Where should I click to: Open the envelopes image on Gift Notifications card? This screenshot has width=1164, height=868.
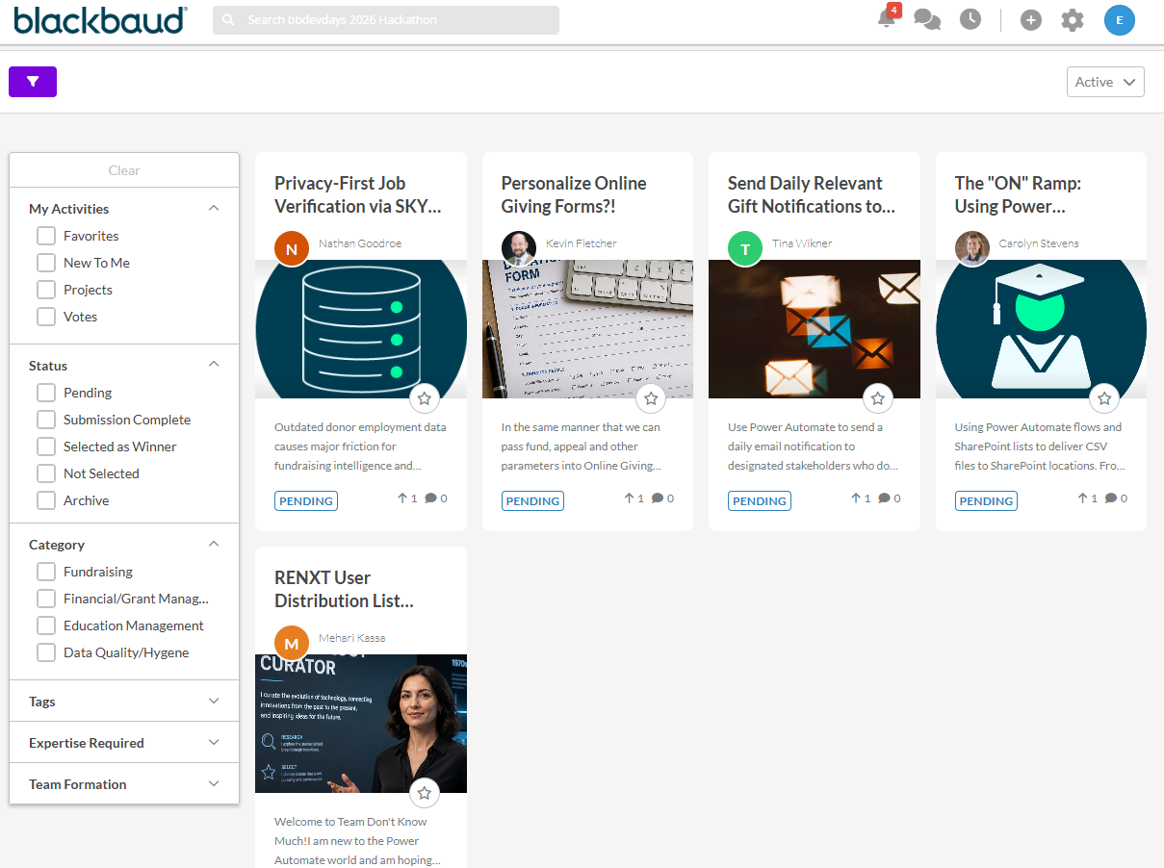(815, 329)
